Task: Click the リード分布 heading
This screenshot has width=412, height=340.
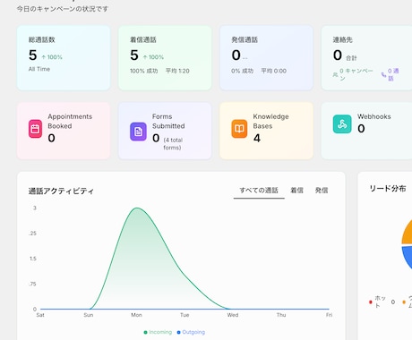Action: click(x=388, y=189)
